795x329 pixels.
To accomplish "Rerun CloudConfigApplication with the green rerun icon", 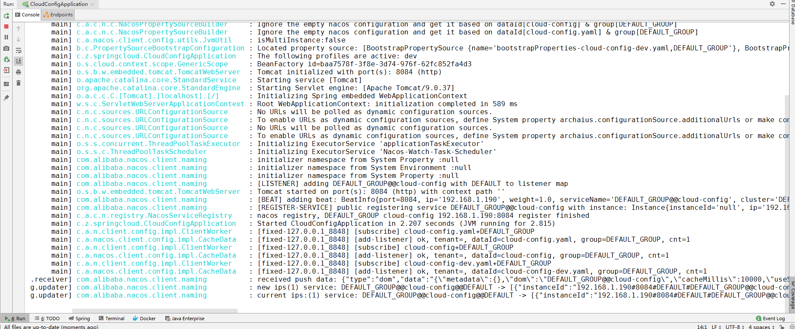I will point(6,16).
